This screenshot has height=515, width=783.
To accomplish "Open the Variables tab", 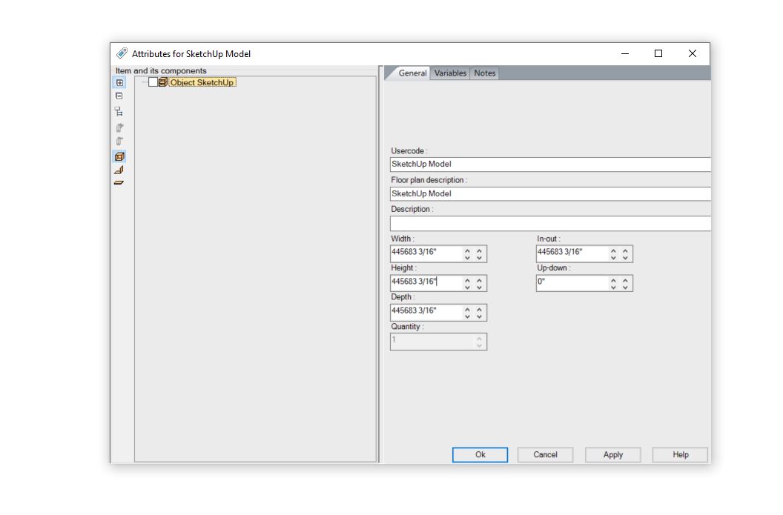I will pyautogui.click(x=450, y=73).
